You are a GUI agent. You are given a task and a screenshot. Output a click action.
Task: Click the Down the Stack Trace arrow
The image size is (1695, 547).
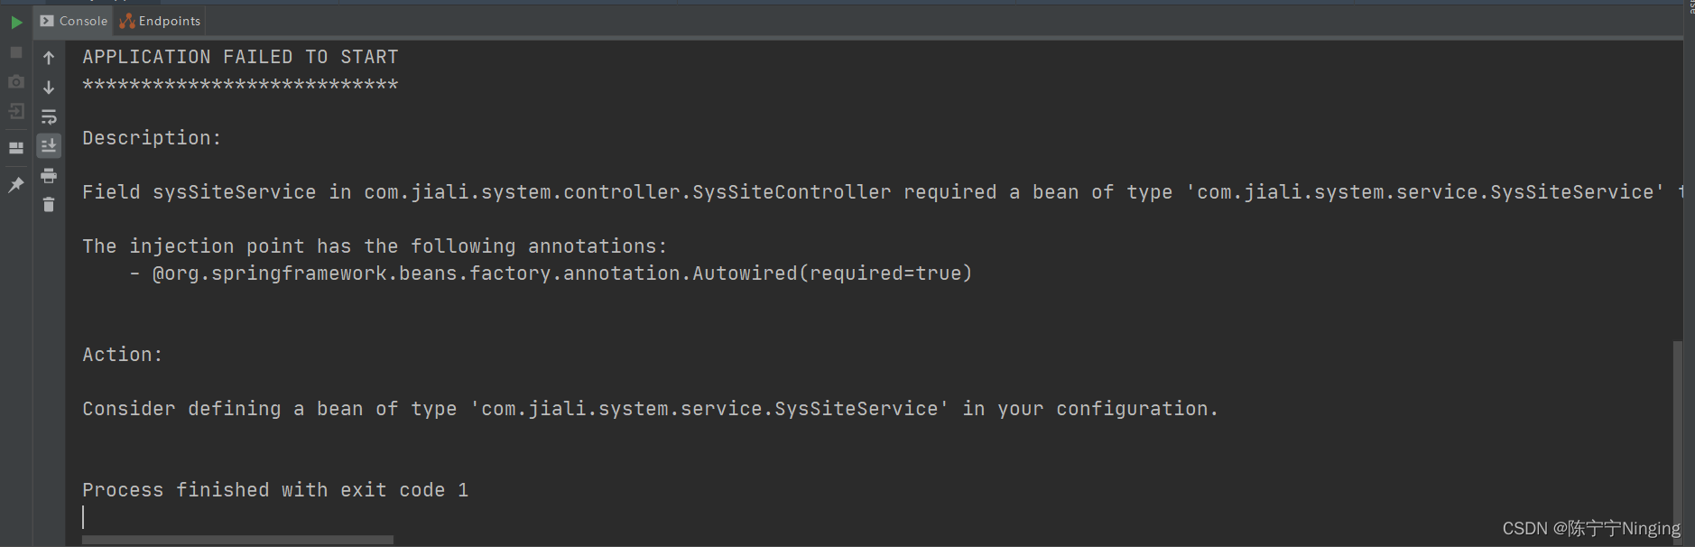49,88
